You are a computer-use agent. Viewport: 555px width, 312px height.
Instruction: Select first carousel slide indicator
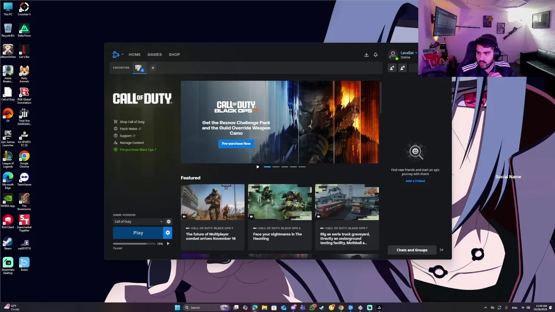(267, 167)
